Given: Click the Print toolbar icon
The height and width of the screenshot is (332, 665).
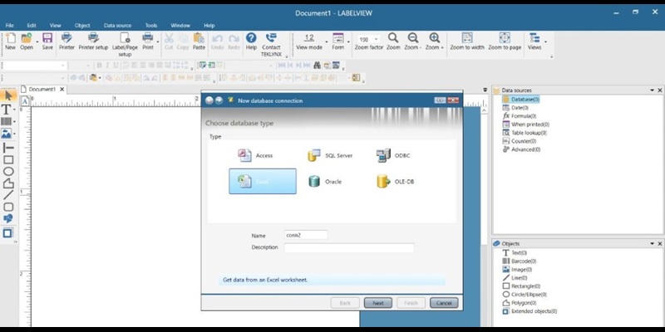Looking at the screenshot, I should point(148,41).
